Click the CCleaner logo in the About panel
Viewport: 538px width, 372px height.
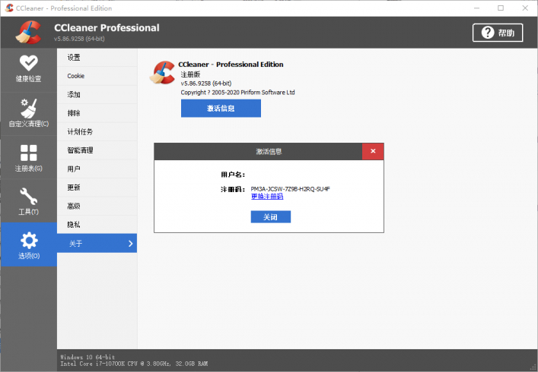tap(162, 72)
